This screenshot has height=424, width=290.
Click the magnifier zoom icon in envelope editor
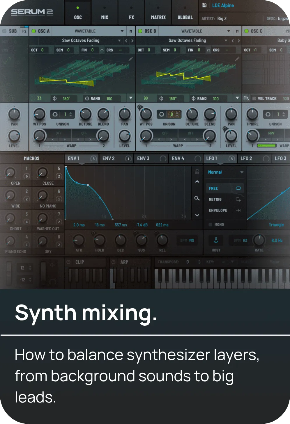[197, 198]
